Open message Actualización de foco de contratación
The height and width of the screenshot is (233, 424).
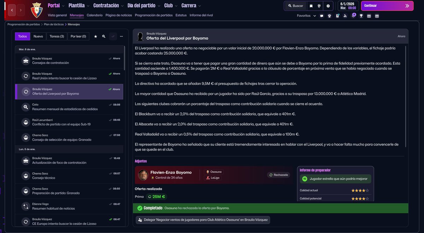coord(69,160)
